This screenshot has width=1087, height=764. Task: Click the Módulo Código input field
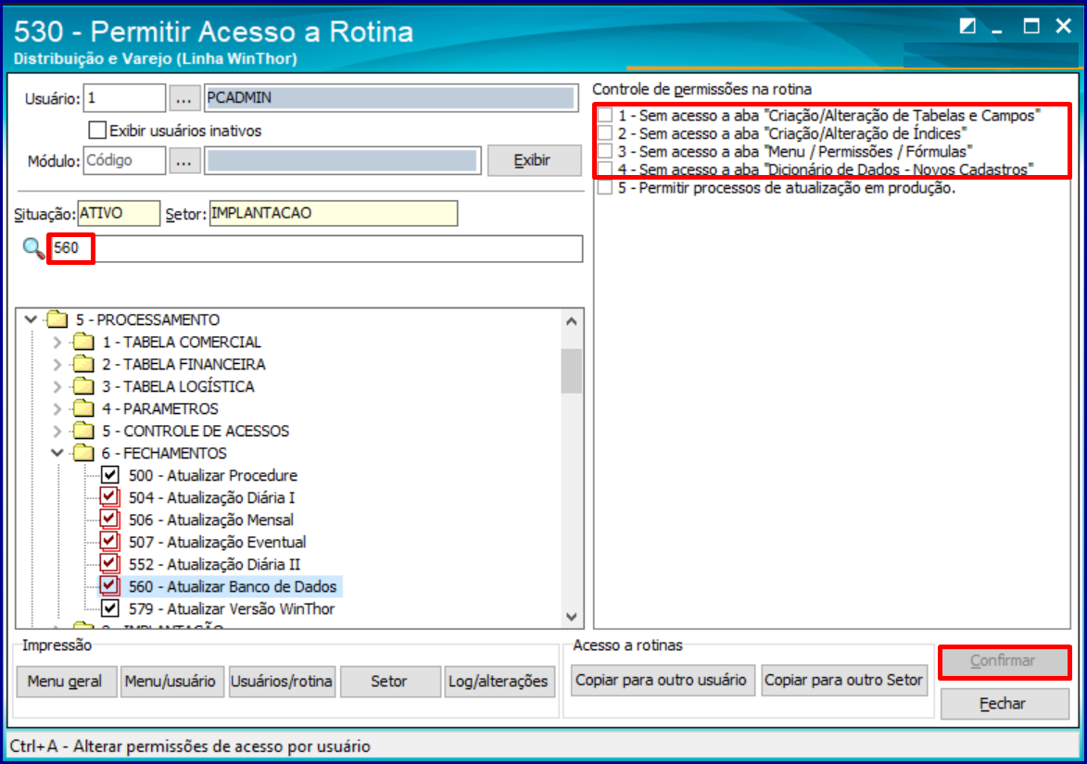125,161
